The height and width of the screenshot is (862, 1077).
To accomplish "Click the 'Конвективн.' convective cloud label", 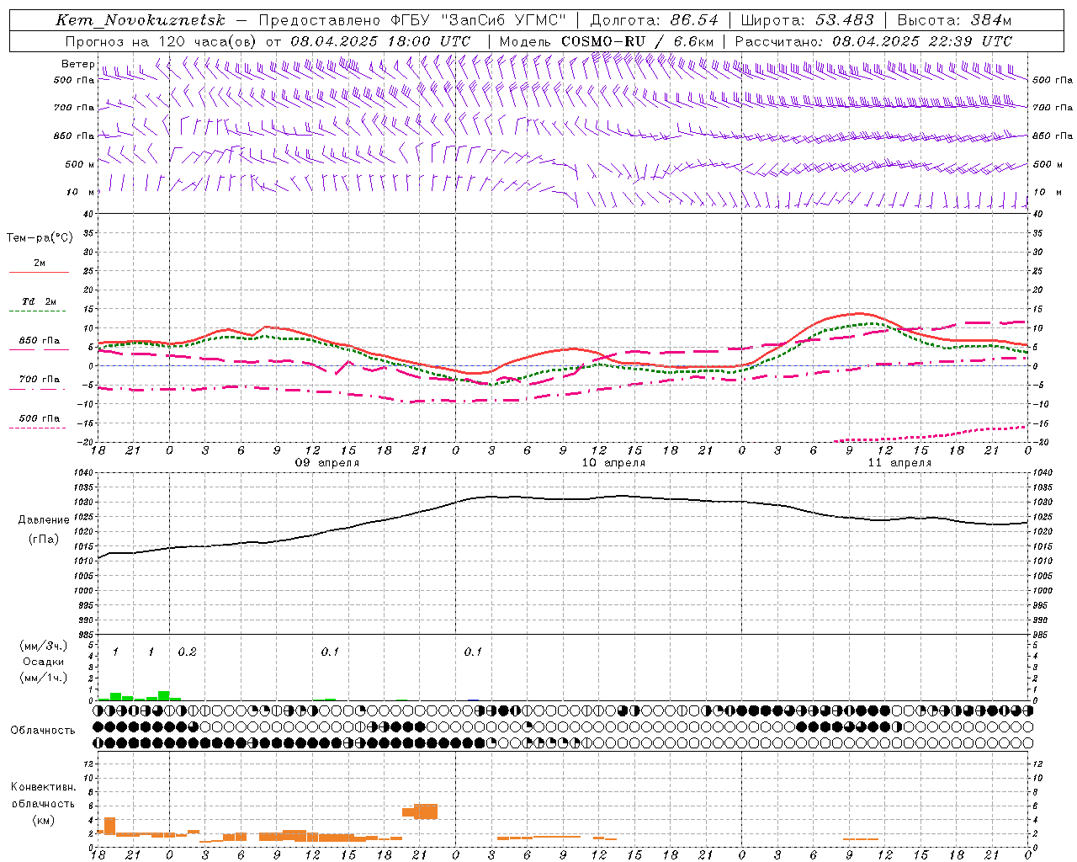I will pos(43,787).
